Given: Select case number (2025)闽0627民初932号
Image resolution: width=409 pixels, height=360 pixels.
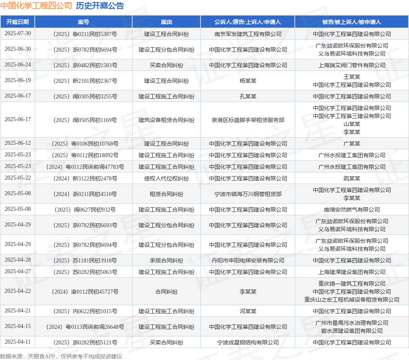Looking at the screenshot, I should coord(85,210).
